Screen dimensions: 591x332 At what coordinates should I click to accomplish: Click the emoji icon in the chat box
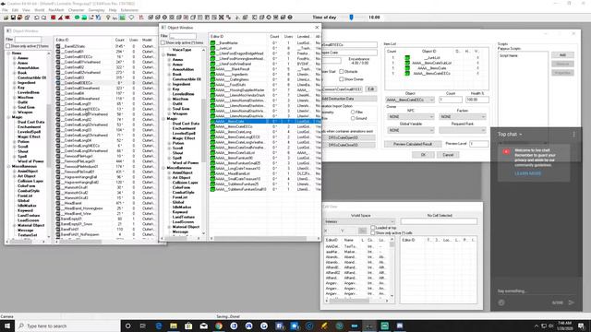point(501,302)
